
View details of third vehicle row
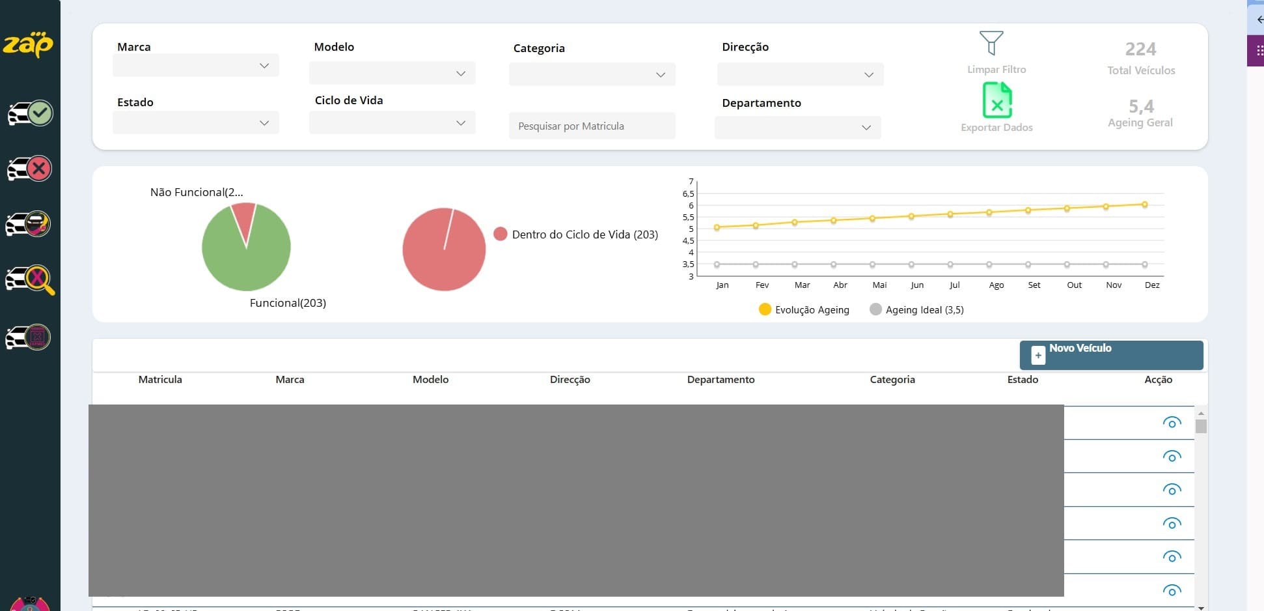coord(1172,490)
